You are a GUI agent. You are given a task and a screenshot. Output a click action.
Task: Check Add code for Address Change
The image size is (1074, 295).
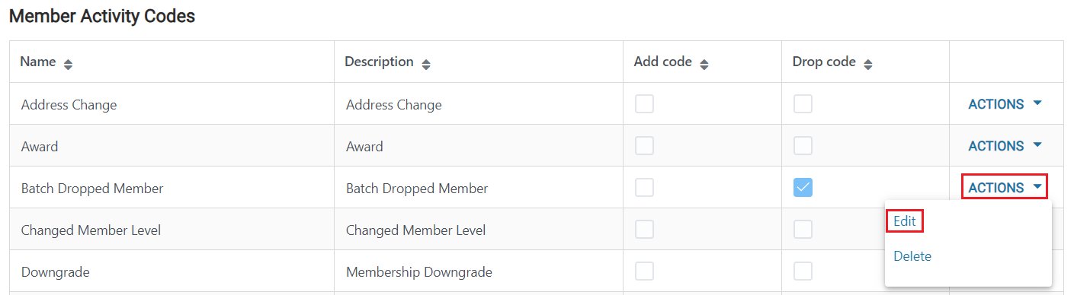(644, 103)
